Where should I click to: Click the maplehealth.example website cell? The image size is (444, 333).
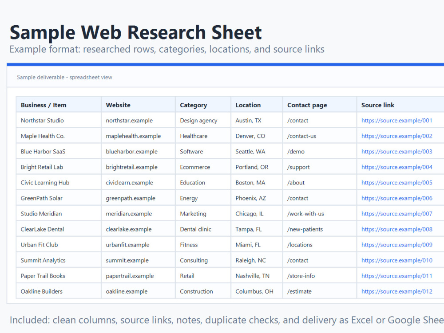point(138,136)
